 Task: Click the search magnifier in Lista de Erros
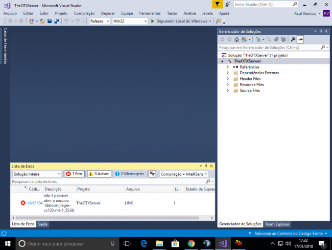[208, 181]
